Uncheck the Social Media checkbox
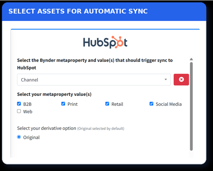The image size is (213, 171). 151,104
